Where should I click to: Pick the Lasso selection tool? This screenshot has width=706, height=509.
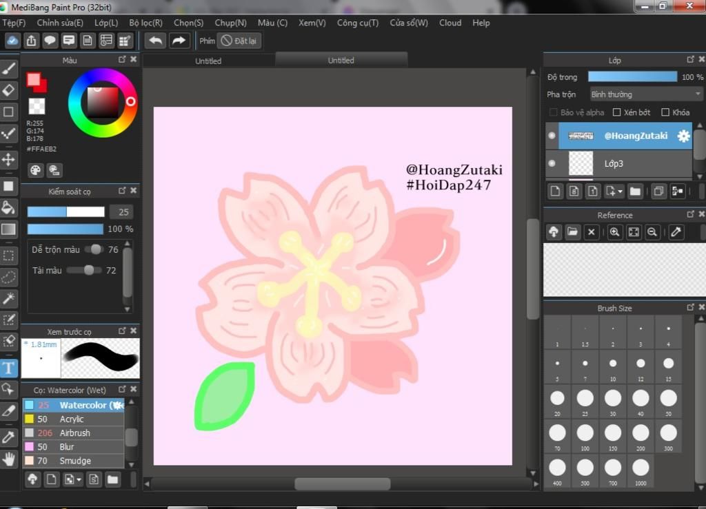(8, 277)
